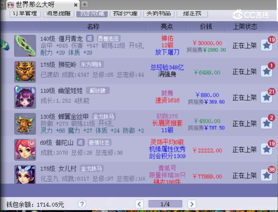Viewport: 278px width, 212px height.
Task: Open a new browser tab with plus button
Action: [85, 4]
